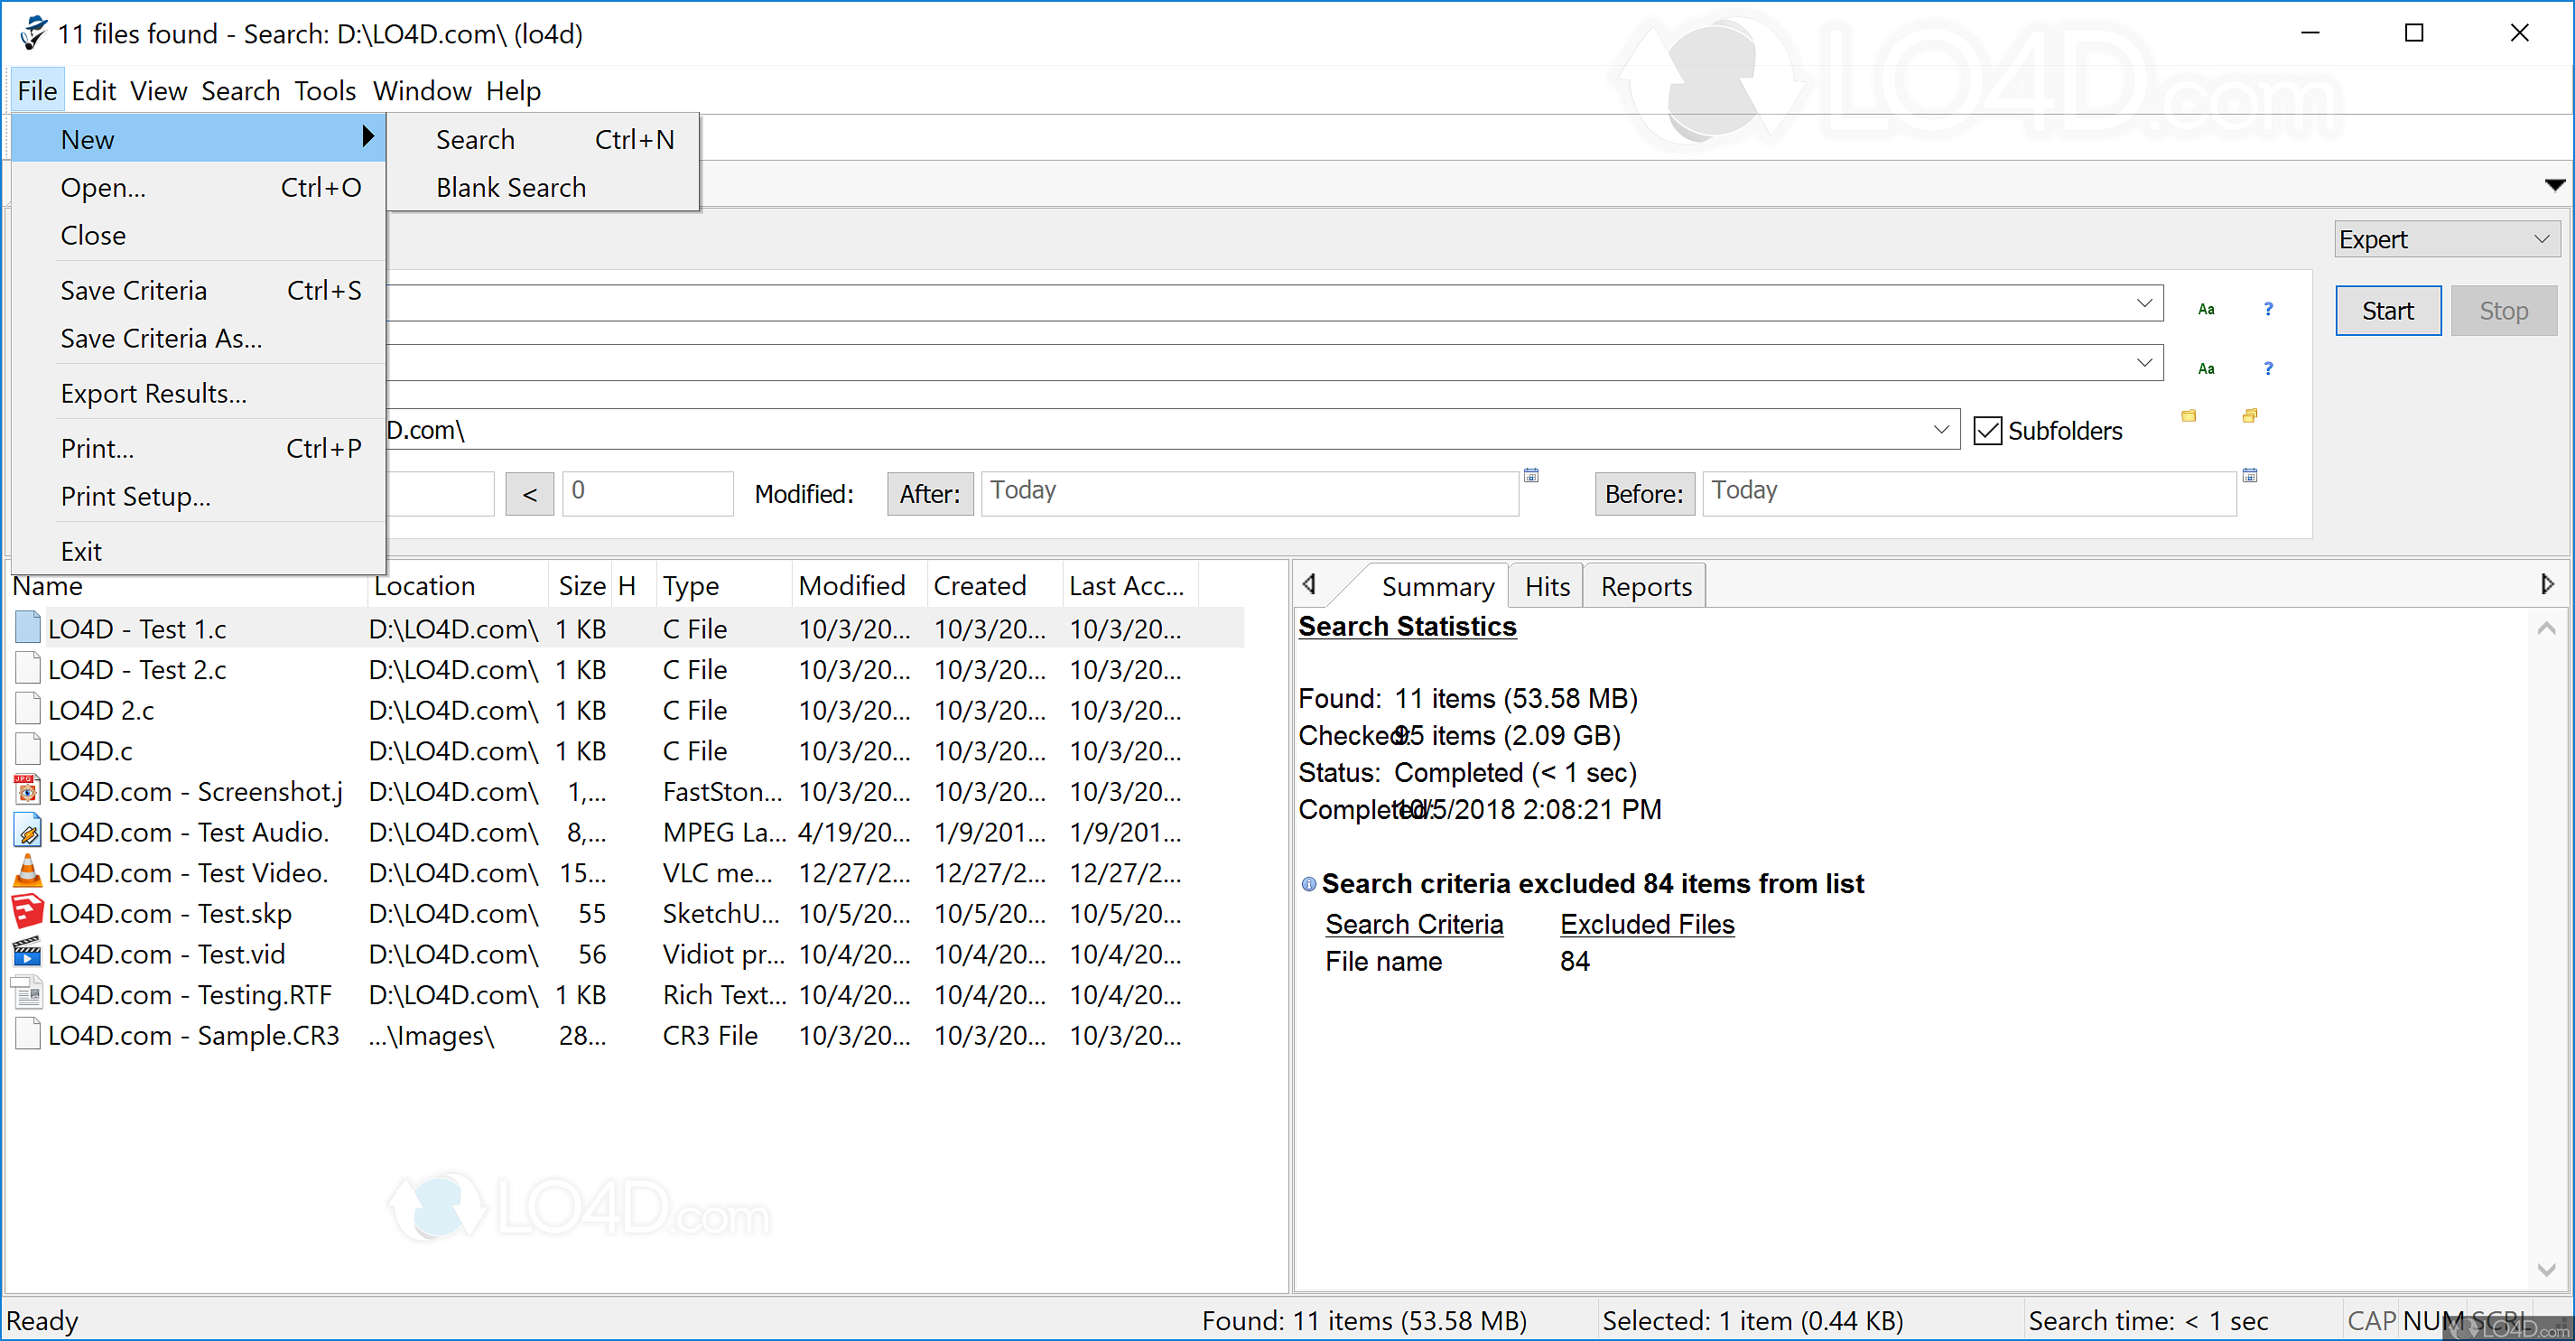Click the top-row Aa match case icon
2575x1341 pixels.
2205,309
